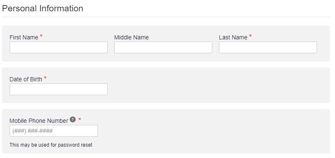Click into the Last Name field
Image resolution: width=335 pixels, height=158 pixels.
tap(268, 47)
